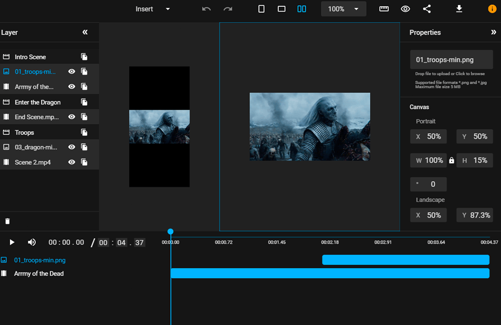
Task: Click the H 15% height field
Action: [475, 161]
